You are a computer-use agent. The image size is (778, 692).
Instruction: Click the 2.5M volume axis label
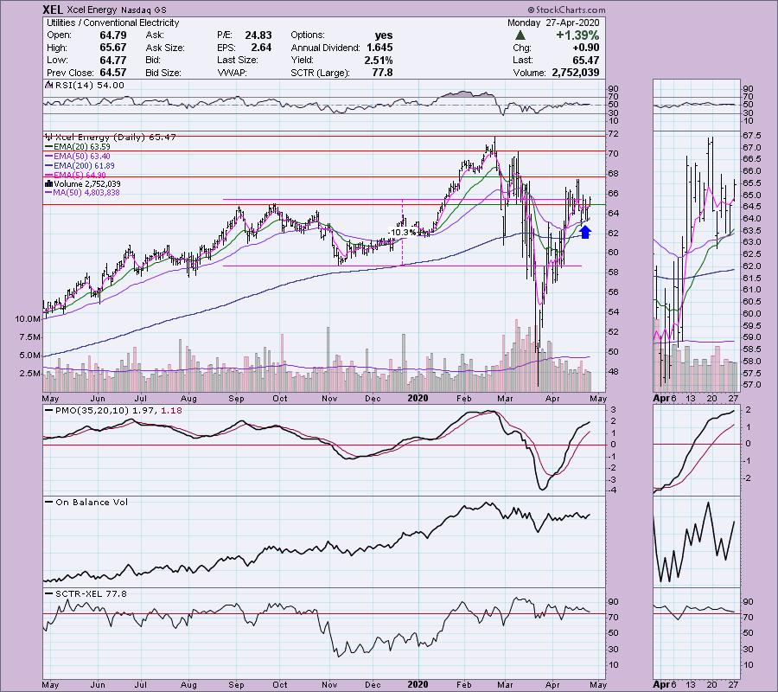pos(29,374)
